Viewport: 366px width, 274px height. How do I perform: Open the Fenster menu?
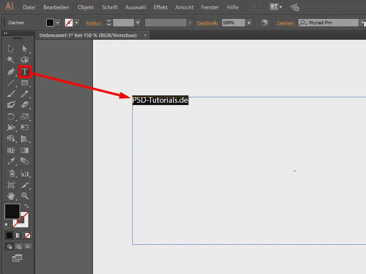point(210,7)
